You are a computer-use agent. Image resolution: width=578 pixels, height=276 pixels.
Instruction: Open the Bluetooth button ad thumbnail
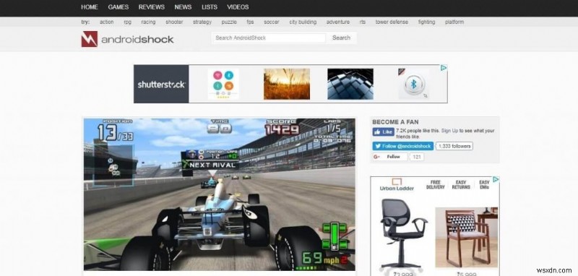[413, 84]
